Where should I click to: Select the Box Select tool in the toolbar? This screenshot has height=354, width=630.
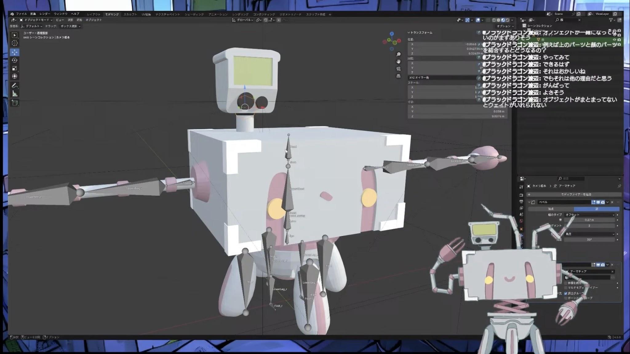tap(14, 35)
